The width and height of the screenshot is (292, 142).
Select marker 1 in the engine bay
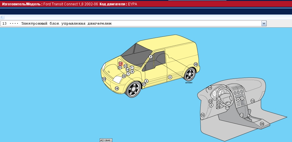tap(132, 68)
